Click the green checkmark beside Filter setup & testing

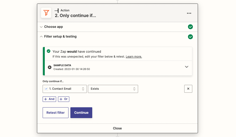click(190, 36)
